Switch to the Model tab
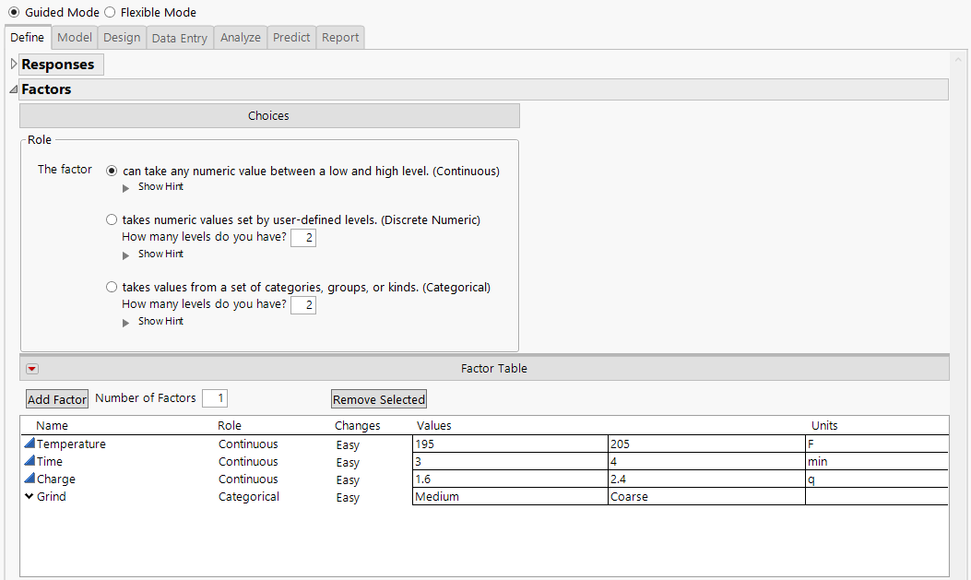The height and width of the screenshot is (580, 971). (x=74, y=37)
